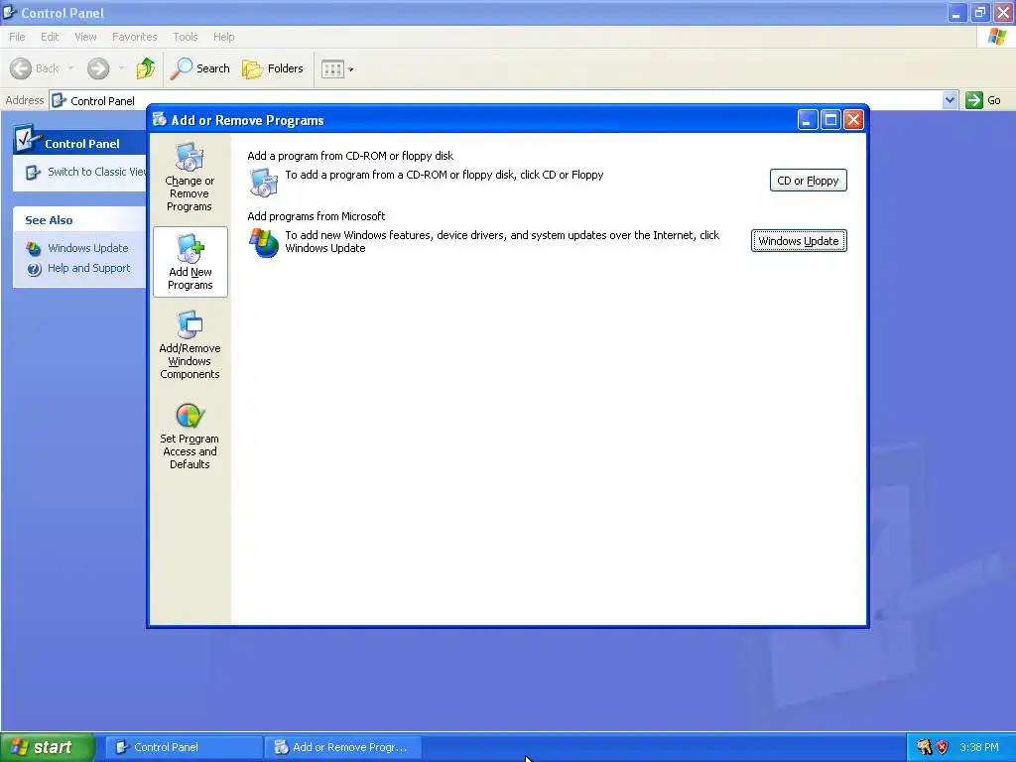Click the security shield tray icon
Viewport: 1016px width, 762px height.
pyautogui.click(x=943, y=747)
